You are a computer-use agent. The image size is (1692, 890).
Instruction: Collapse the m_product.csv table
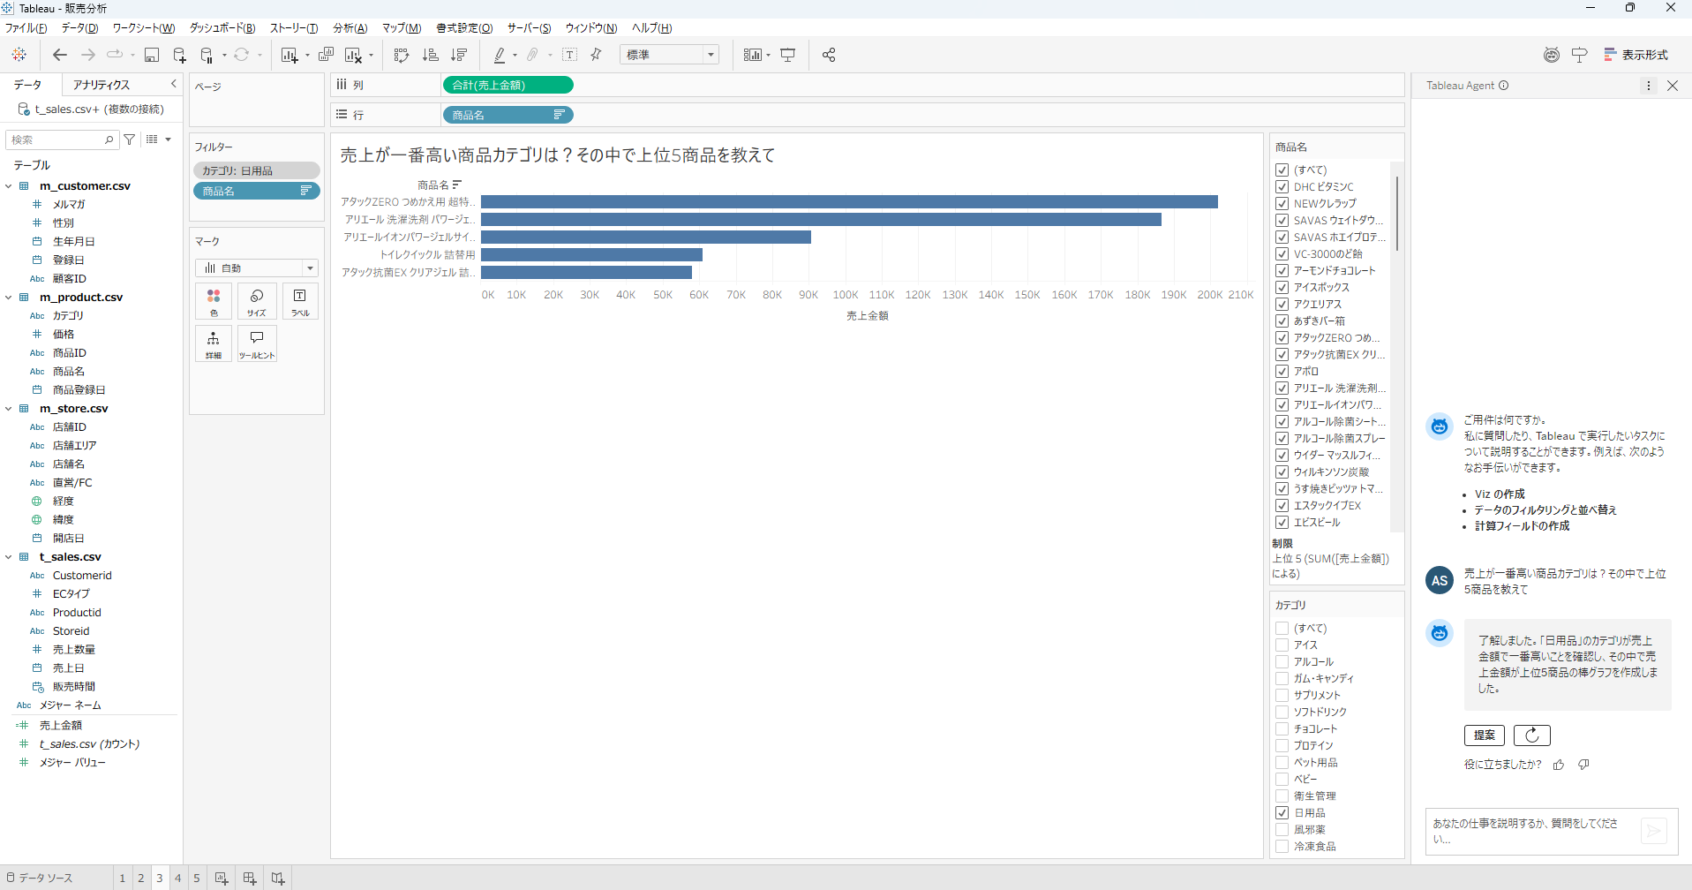(9, 298)
